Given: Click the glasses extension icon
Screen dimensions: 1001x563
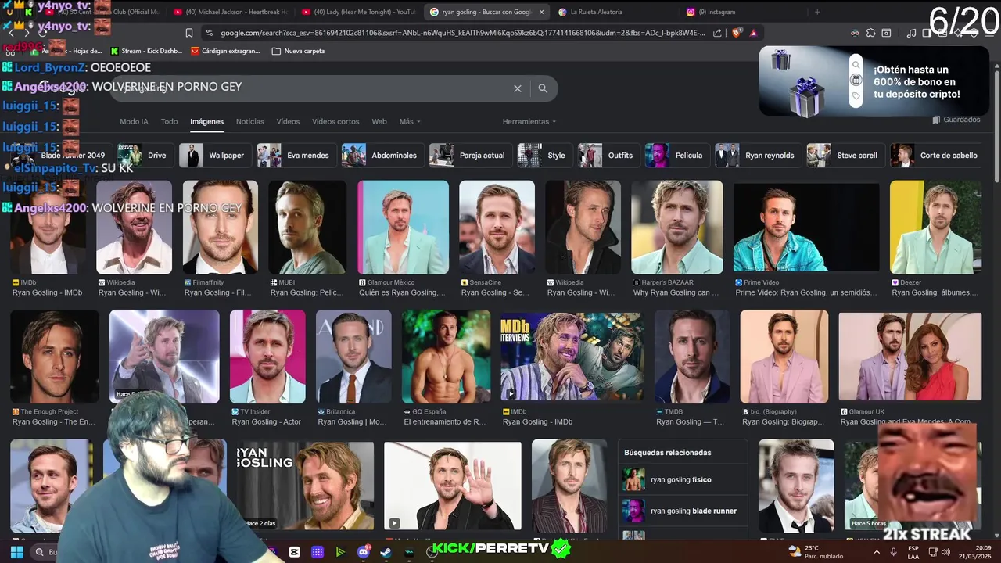Looking at the screenshot, I should click(855, 33).
